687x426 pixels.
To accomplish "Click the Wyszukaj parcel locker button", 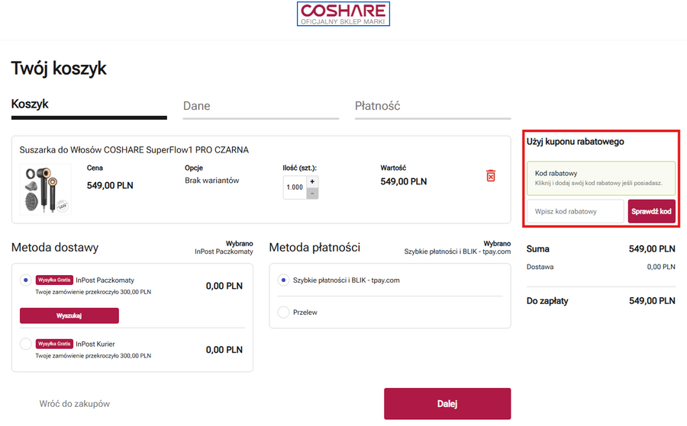I will [69, 315].
